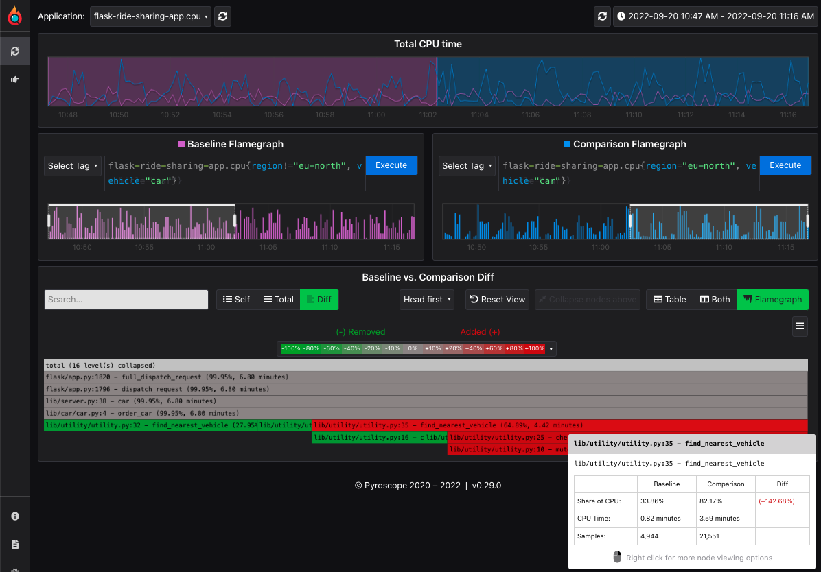Click into the Baseline query editor

235,174
